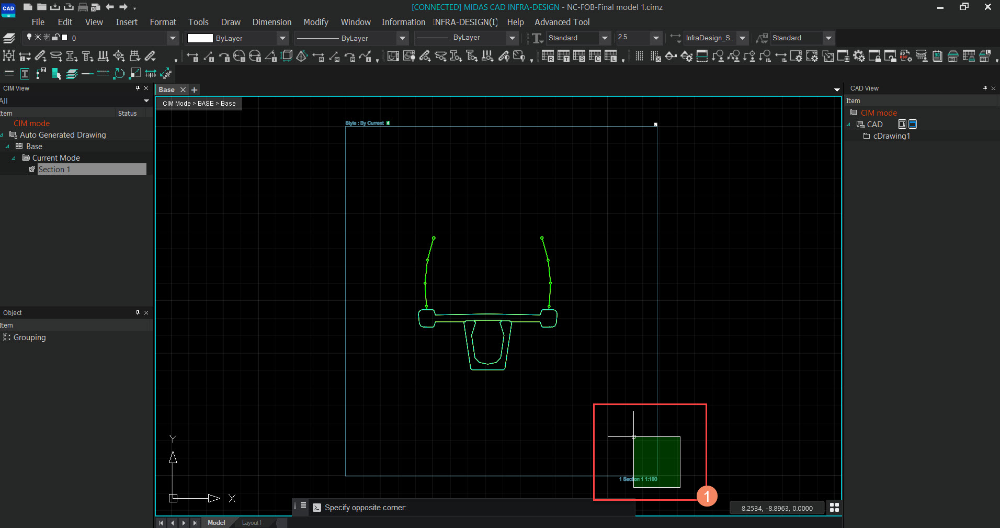Click the teal rotate arrow icon
Screen dimensions: 1000x528
coord(119,73)
